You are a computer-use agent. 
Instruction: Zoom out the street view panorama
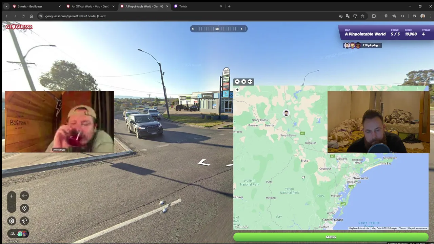(12, 207)
